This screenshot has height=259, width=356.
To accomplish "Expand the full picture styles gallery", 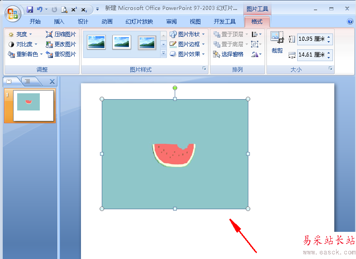I will point(163,53).
